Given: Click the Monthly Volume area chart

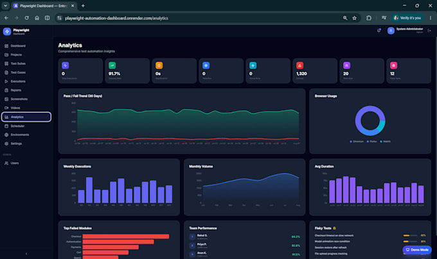Looking at the screenshot, I should [250, 188].
